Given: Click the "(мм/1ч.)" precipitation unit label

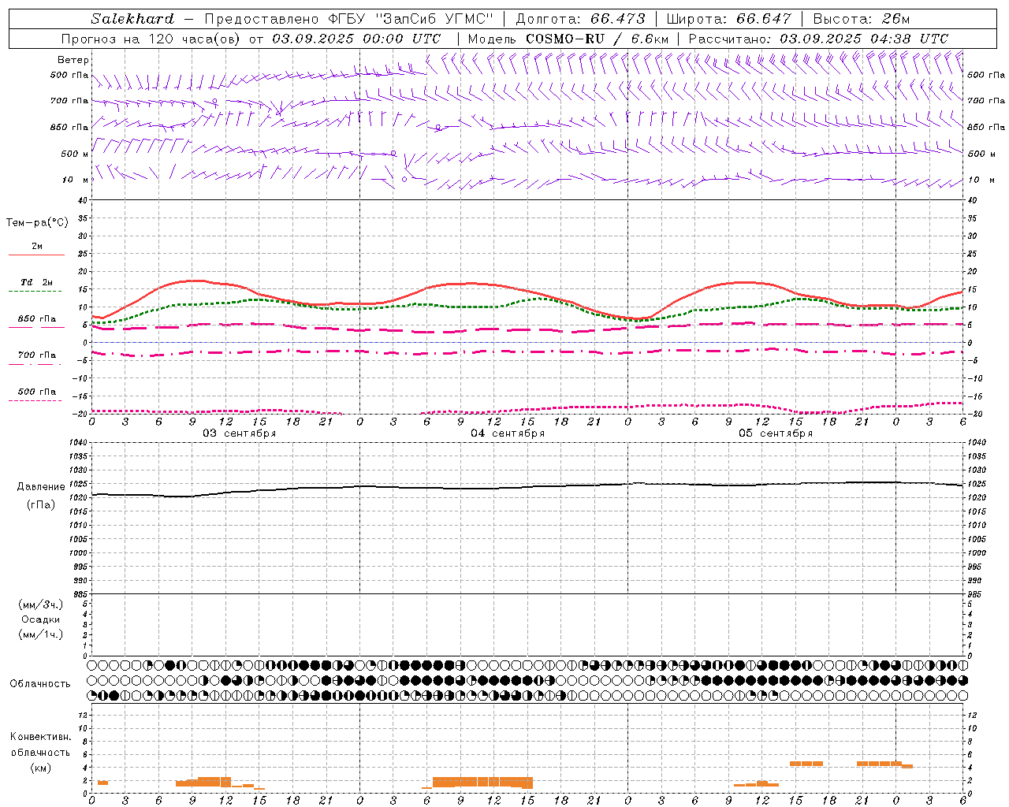Looking at the screenshot, I should (41, 634).
